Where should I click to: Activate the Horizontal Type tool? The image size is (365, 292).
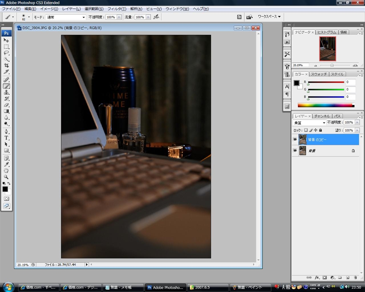(x=6, y=138)
